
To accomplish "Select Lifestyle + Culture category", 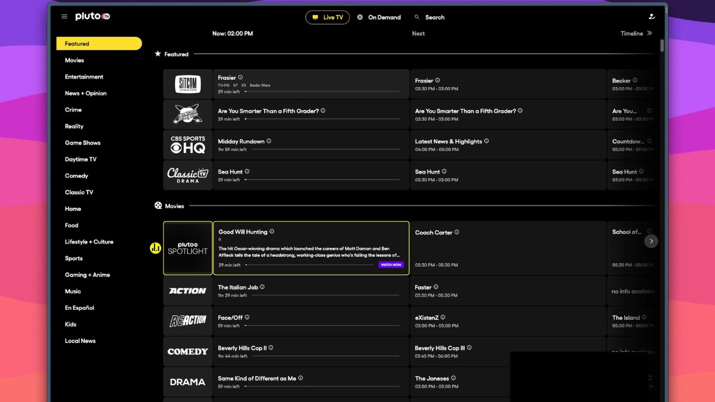I will (89, 242).
